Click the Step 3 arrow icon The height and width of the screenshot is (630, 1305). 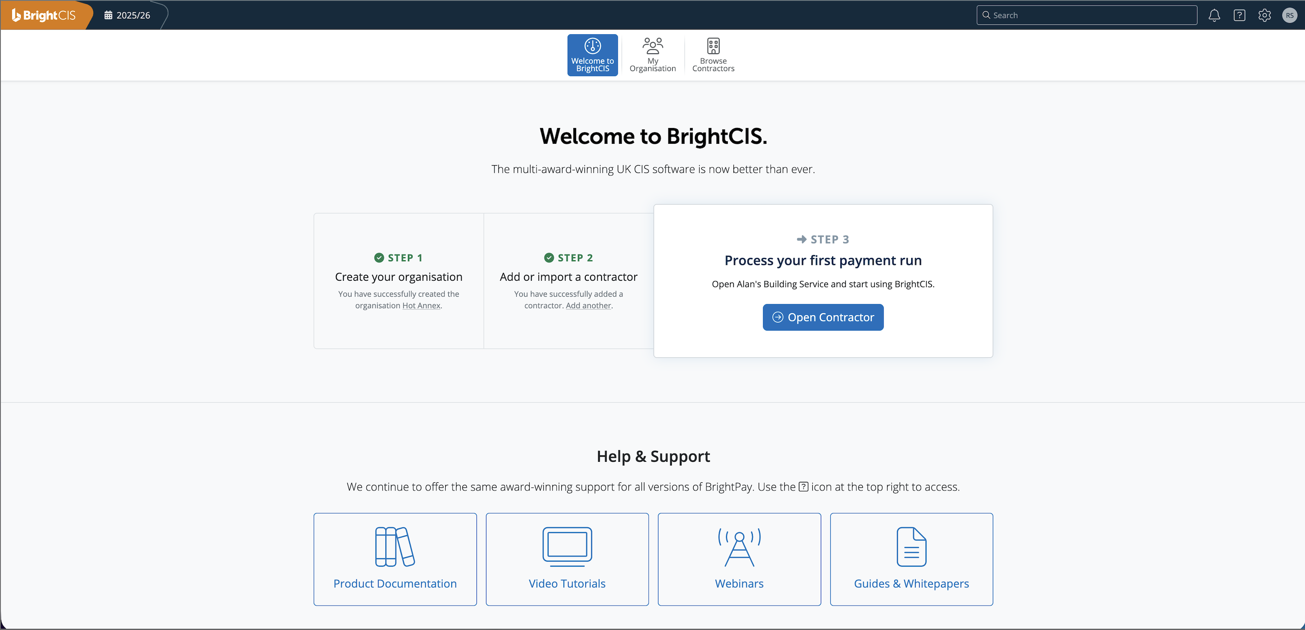click(x=801, y=239)
